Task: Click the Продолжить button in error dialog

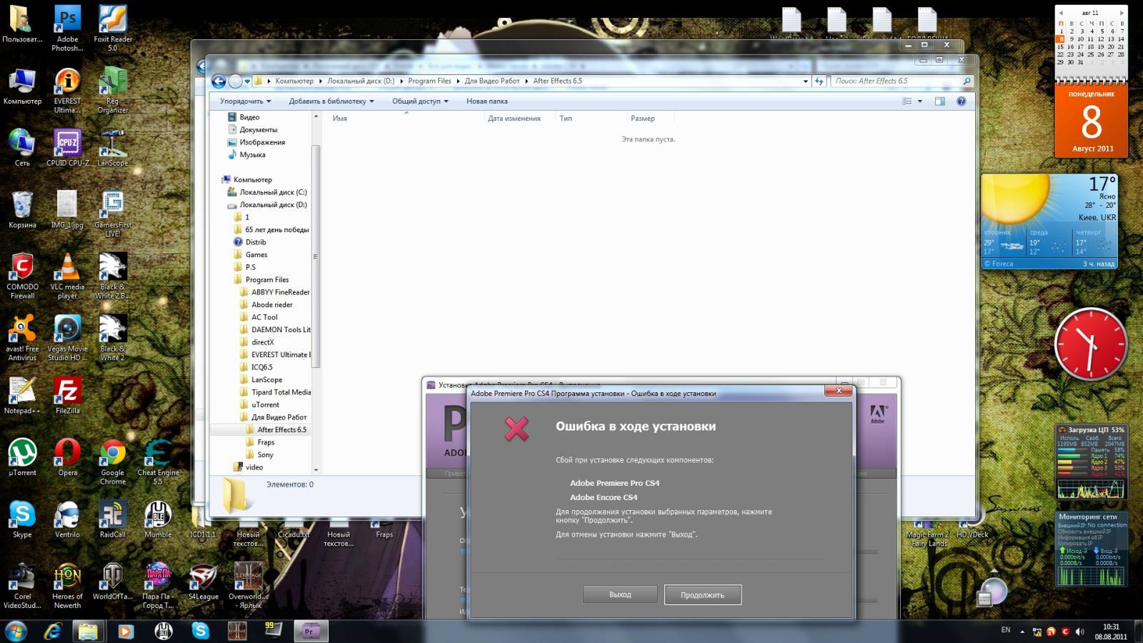Action: click(x=702, y=594)
